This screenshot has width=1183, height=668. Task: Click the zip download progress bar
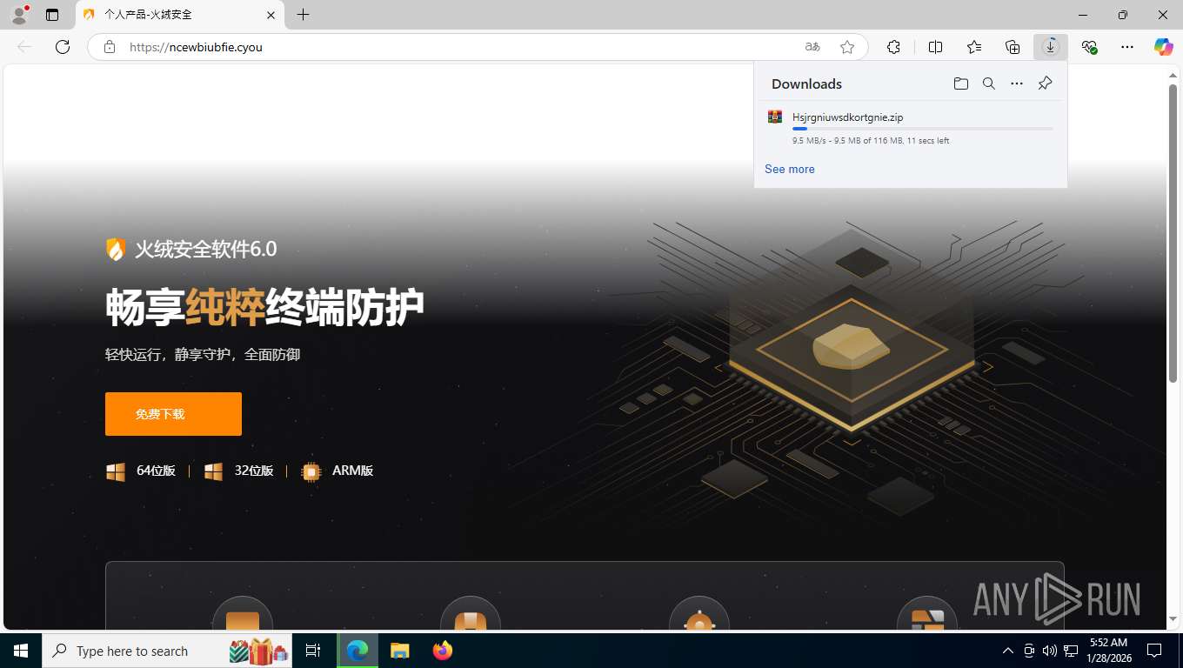click(922, 129)
